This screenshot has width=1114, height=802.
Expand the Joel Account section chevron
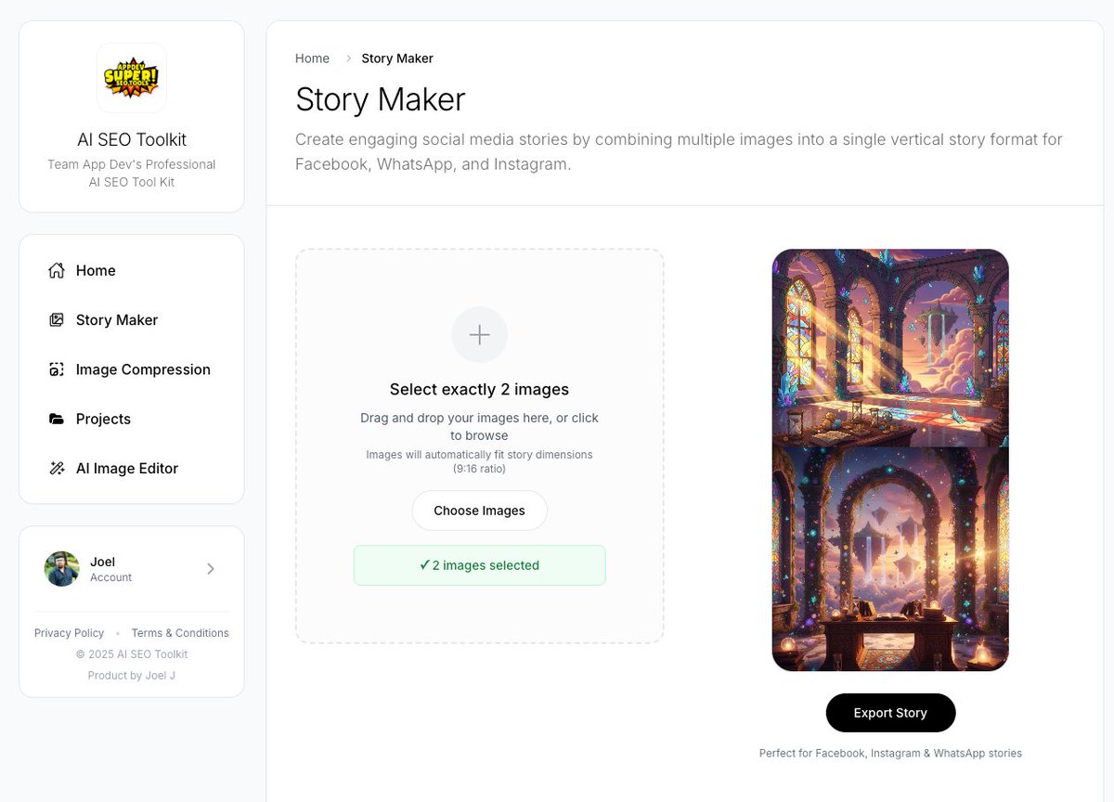click(x=210, y=568)
